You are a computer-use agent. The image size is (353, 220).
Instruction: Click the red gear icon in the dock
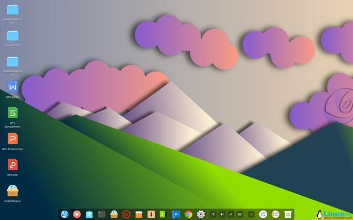(126, 215)
